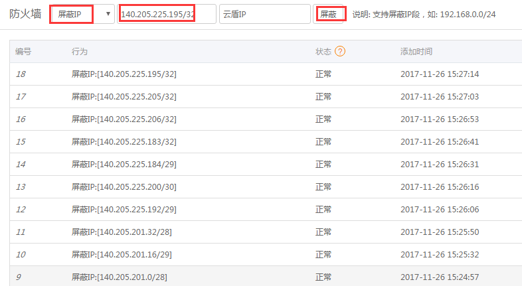522x286 pixels.
Task: Click the 添加时间 column header
Action: (x=416, y=52)
